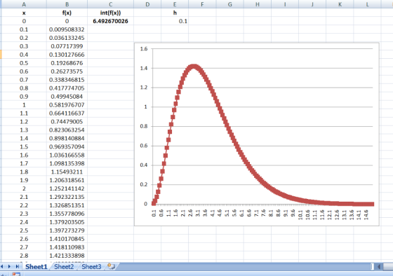Select cell with value 1.421333898
The width and height of the screenshot is (393, 276).
tap(67, 256)
